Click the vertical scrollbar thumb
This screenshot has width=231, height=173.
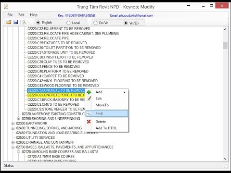(x=225, y=45)
